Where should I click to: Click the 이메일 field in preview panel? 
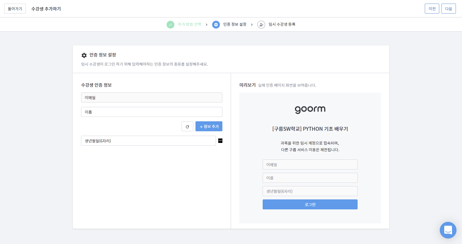tap(310, 165)
